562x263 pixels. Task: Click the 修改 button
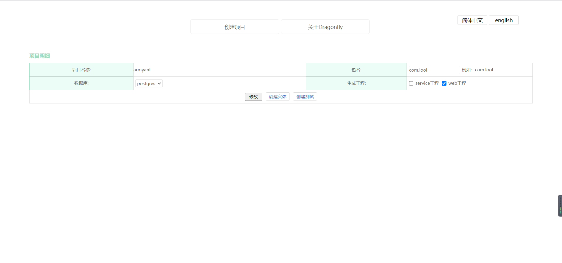pyautogui.click(x=253, y=97)
